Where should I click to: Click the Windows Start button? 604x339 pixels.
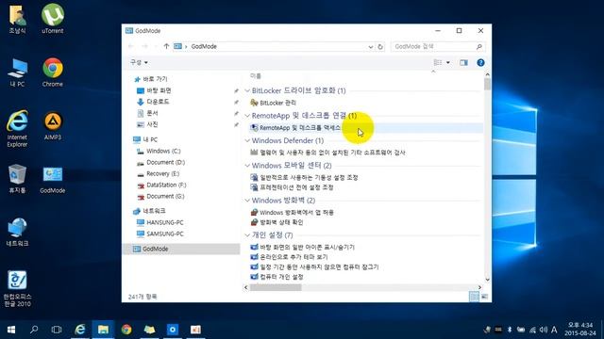(11, 330)
